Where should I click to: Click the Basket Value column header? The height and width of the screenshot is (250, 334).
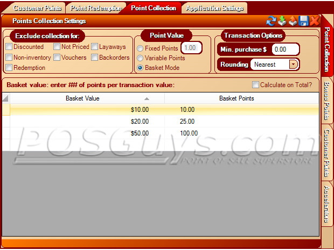pyautogui.click(x=87, y=98)
